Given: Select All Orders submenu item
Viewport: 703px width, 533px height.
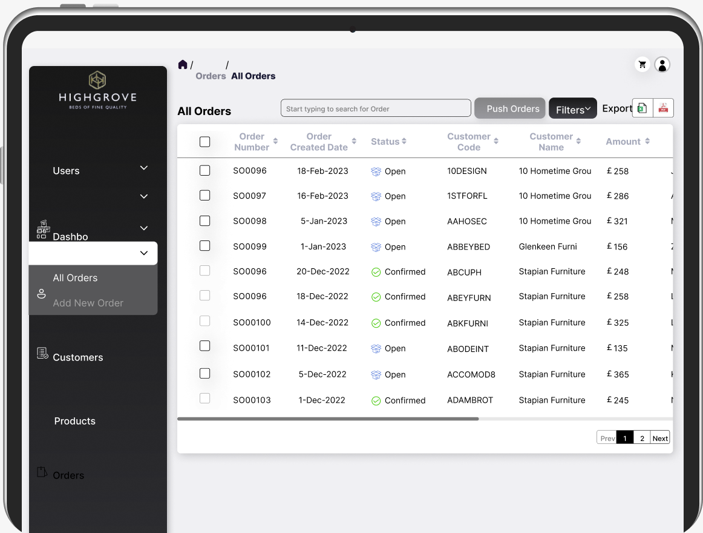Looking at the screenshot, I should (x=75, y=278).
